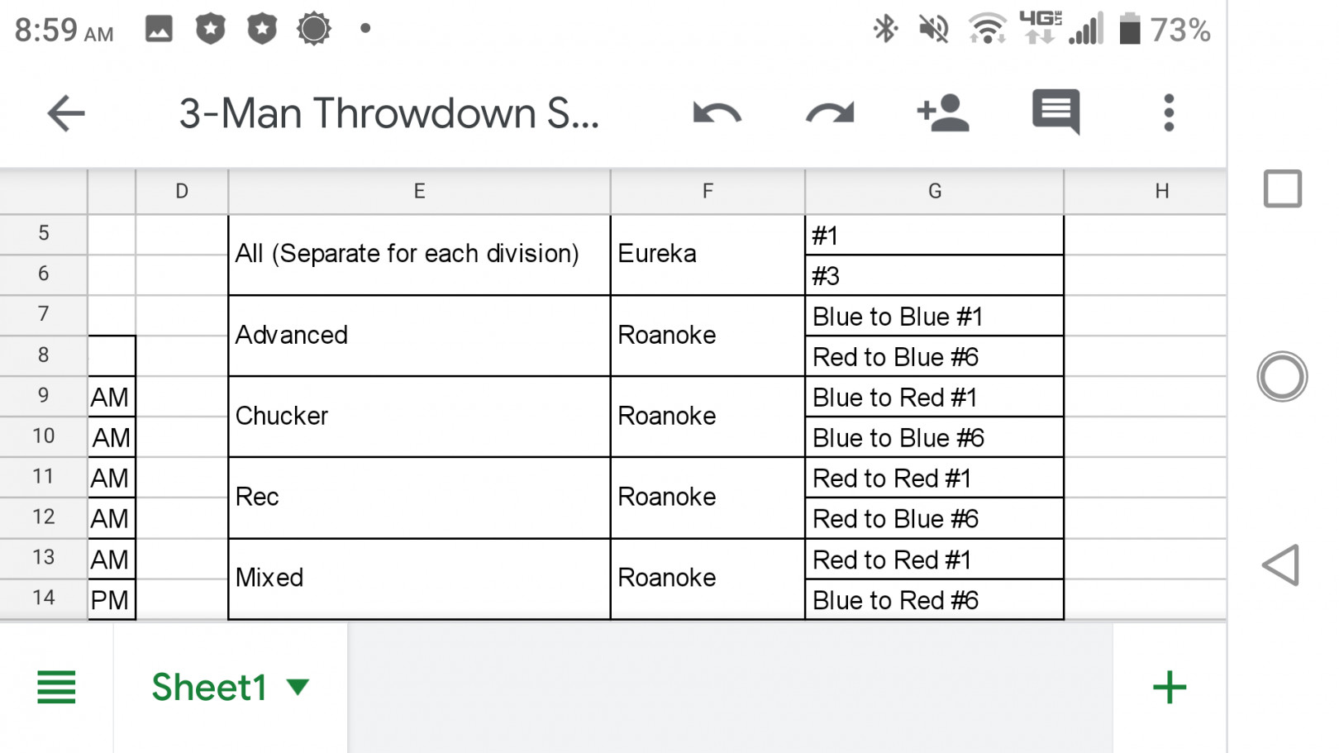This screenshot has height=753, width=1339.
Task: Switch to the Sheet1 tab
Action: (x=209, y=687)
